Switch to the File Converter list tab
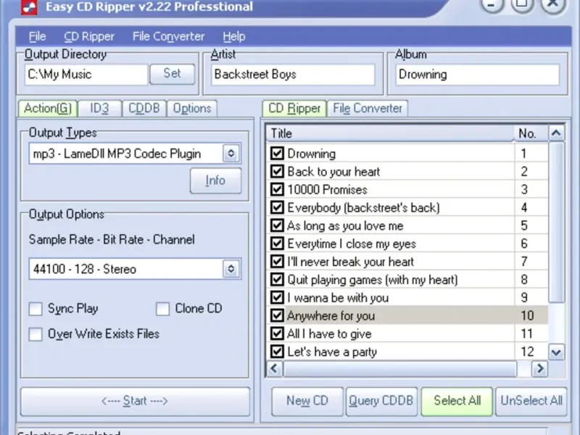Viewport: 580px width, 435px height. 368,108
